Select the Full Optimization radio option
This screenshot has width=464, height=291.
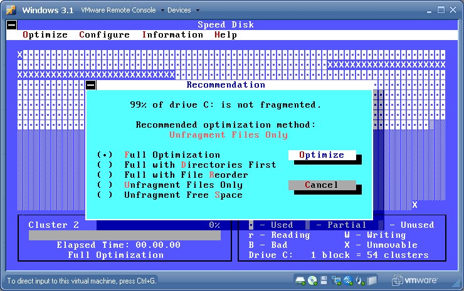tap(105, 155)
